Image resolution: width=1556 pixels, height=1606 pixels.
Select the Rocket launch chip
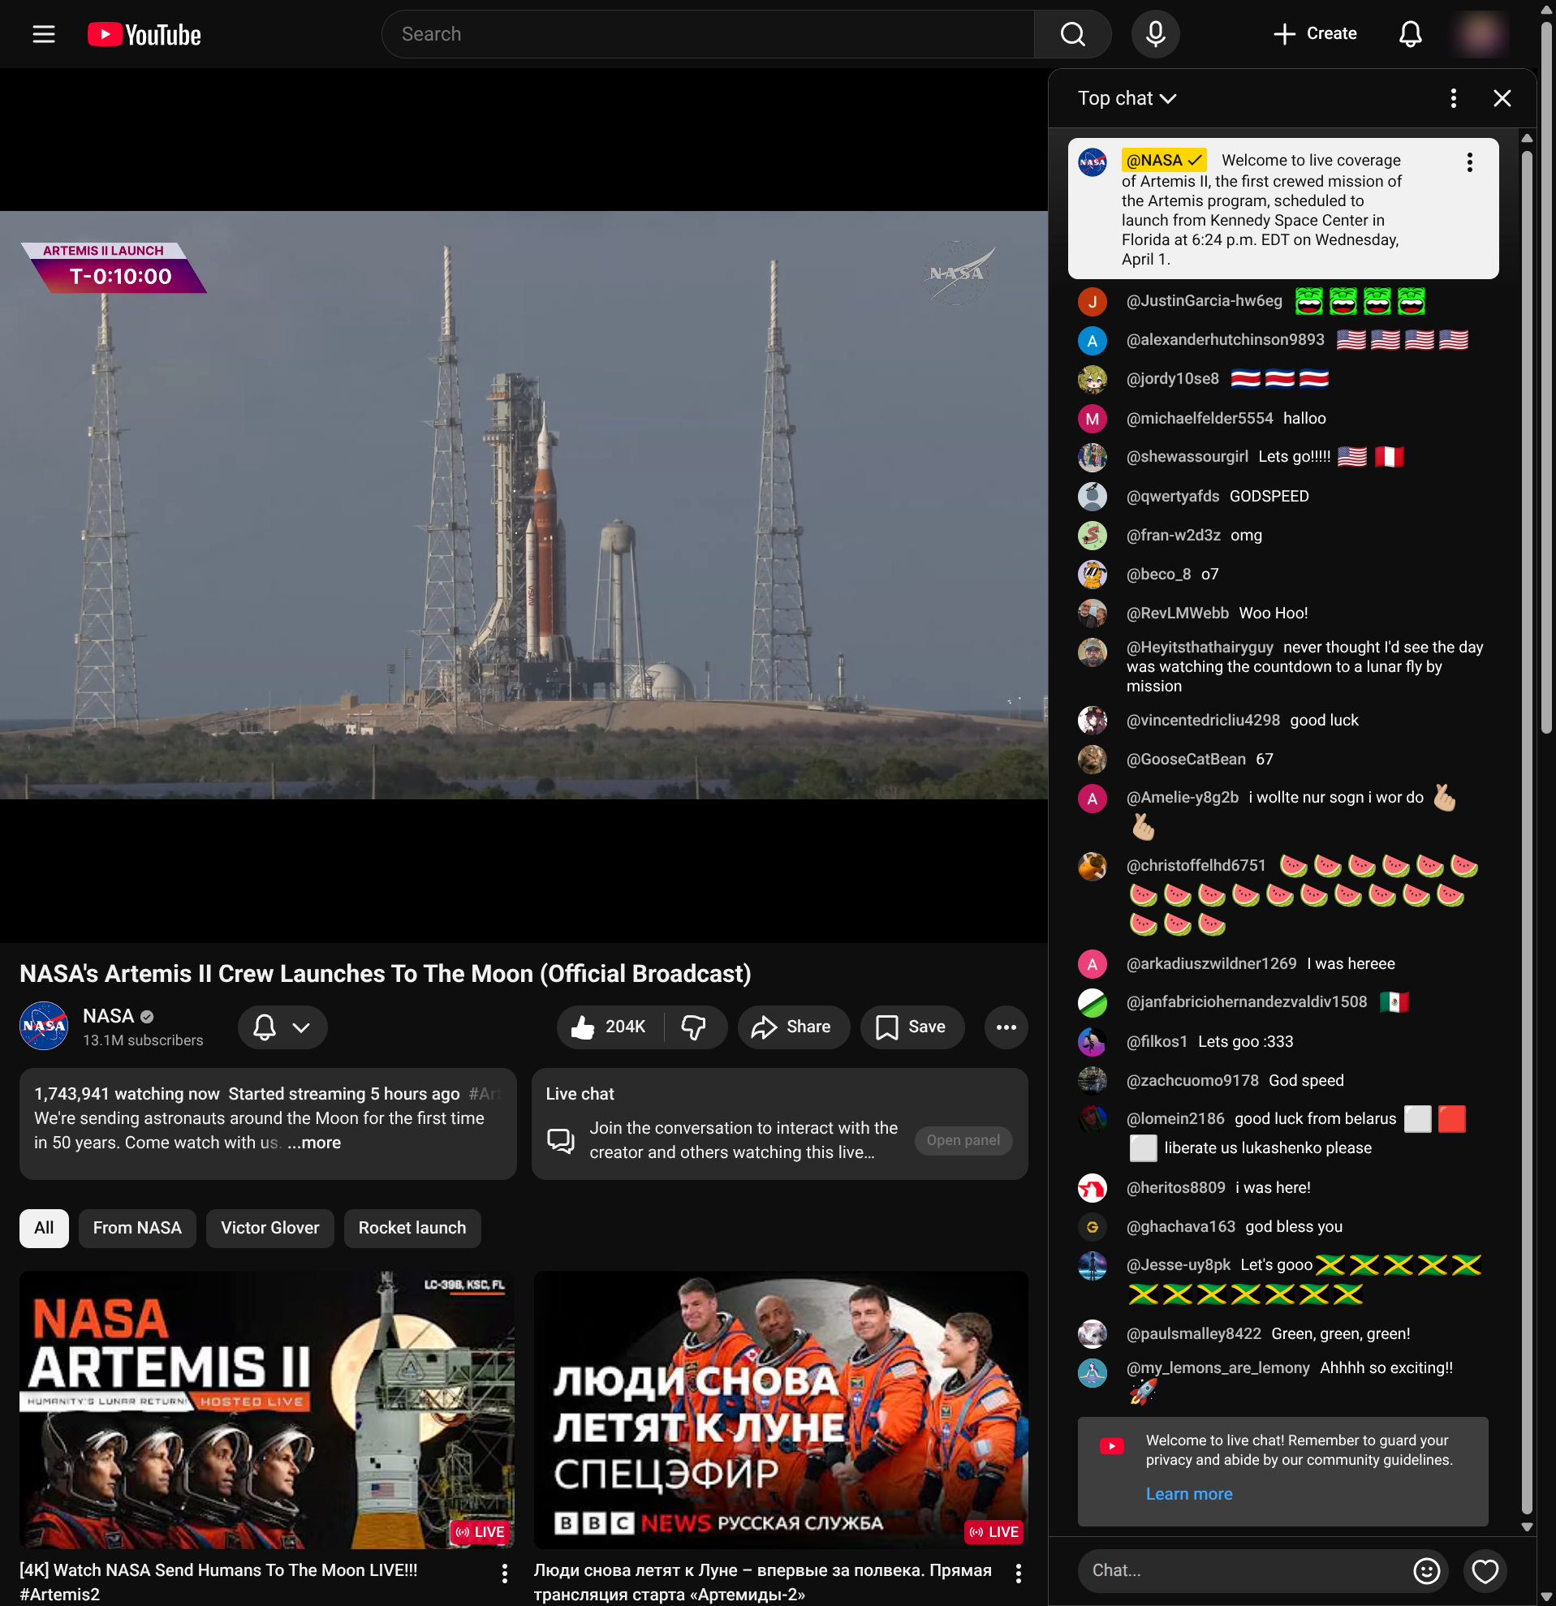click(412, 1229)
